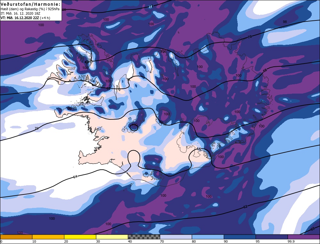
Task: Click the legend scale number '99.9'
Action: point(291,241)
